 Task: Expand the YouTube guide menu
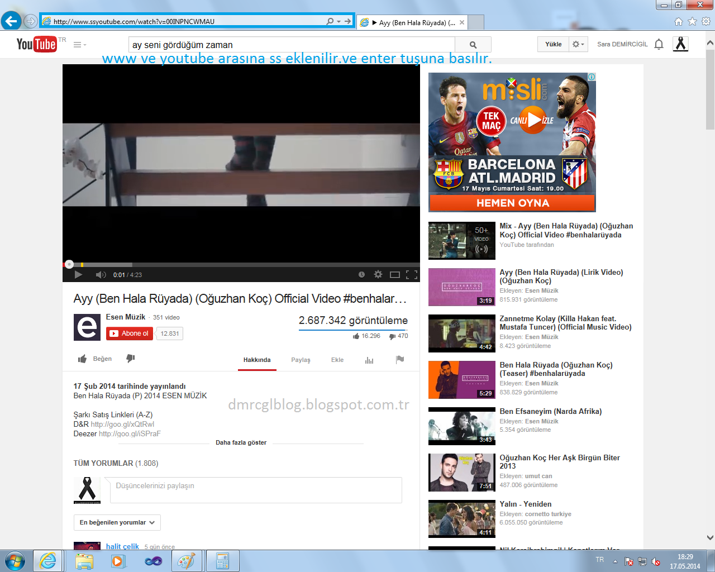pos(80,45)
